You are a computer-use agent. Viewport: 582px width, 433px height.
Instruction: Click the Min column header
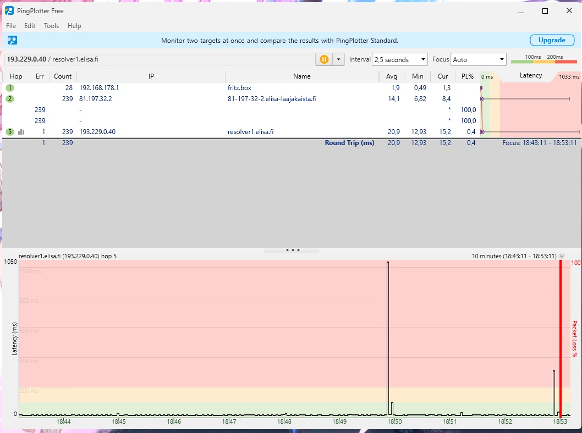(418, 76)
